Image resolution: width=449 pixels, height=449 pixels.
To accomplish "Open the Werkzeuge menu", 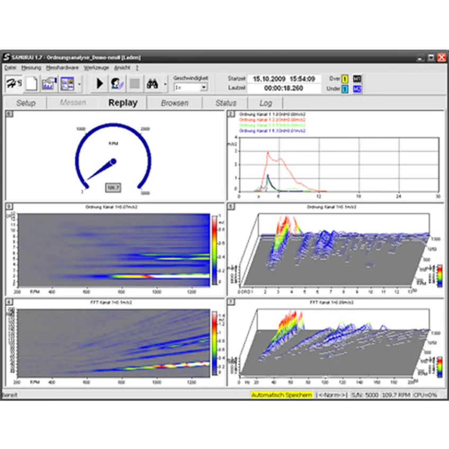I will 96,68.
